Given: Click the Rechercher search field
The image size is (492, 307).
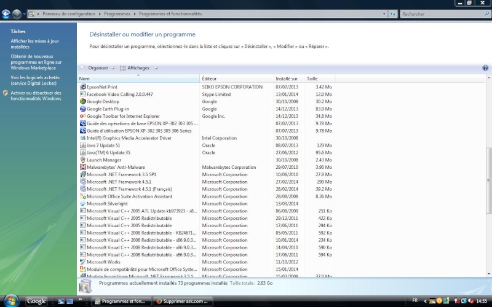Looking at the screenshot, I should [x=442, y=14].
